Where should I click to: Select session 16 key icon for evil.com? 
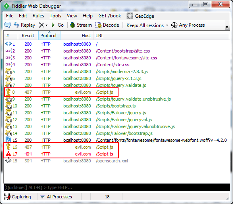tap(8, 147)
